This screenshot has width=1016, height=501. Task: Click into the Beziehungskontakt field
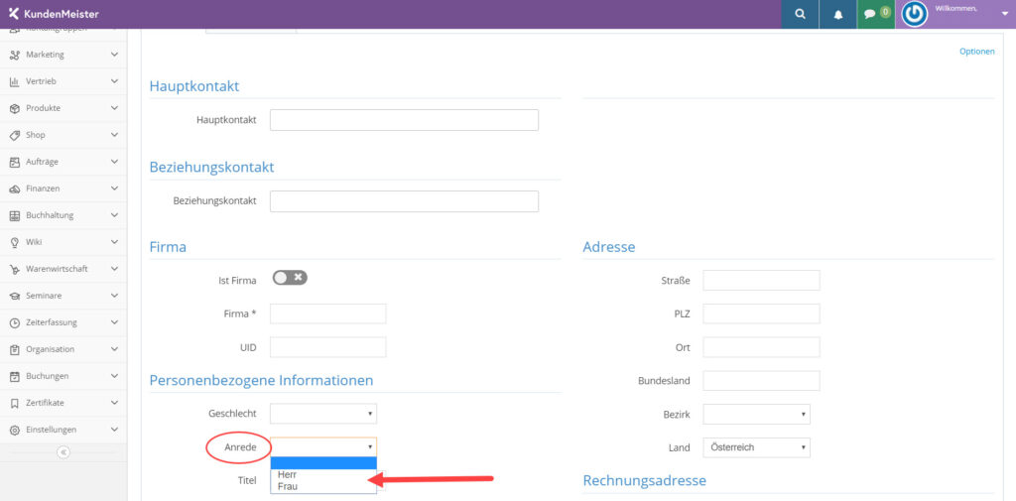tap(405, 201)
